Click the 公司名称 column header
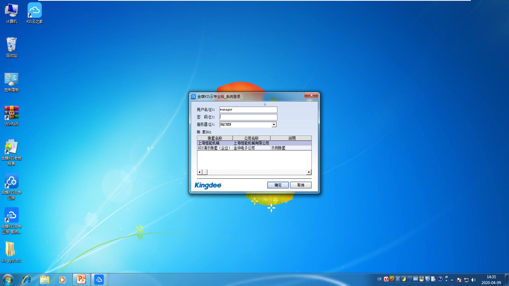This screenshot has height=286, width=509. point(251,138)
